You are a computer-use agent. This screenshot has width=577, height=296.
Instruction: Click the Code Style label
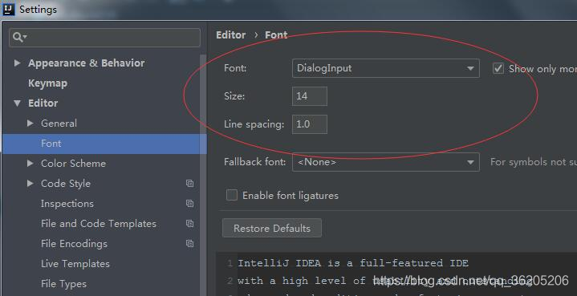(66, 183)
